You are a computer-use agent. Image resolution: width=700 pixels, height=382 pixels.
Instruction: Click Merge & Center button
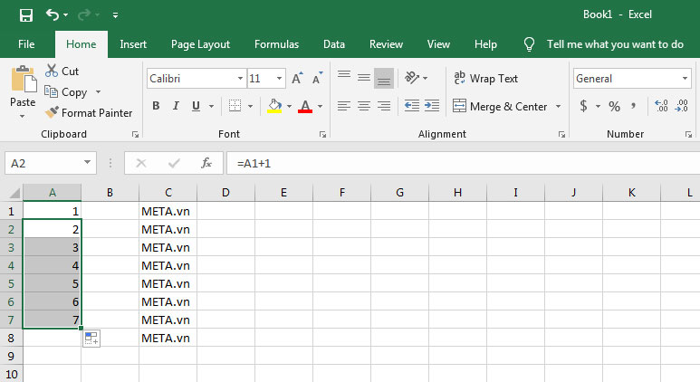click(500, 106)
